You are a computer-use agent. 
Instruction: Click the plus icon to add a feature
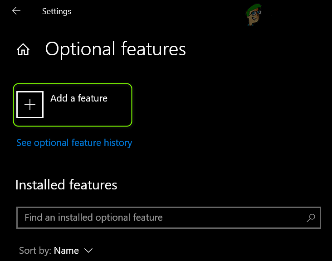pos(30,105)
